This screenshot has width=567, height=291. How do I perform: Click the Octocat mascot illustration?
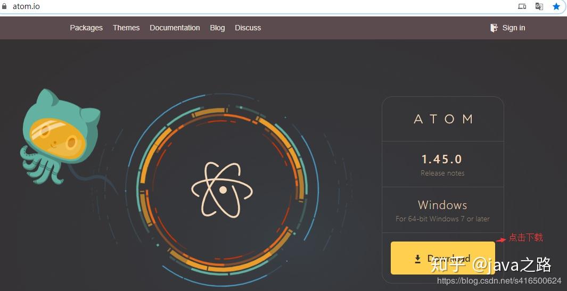click(60, 137)
